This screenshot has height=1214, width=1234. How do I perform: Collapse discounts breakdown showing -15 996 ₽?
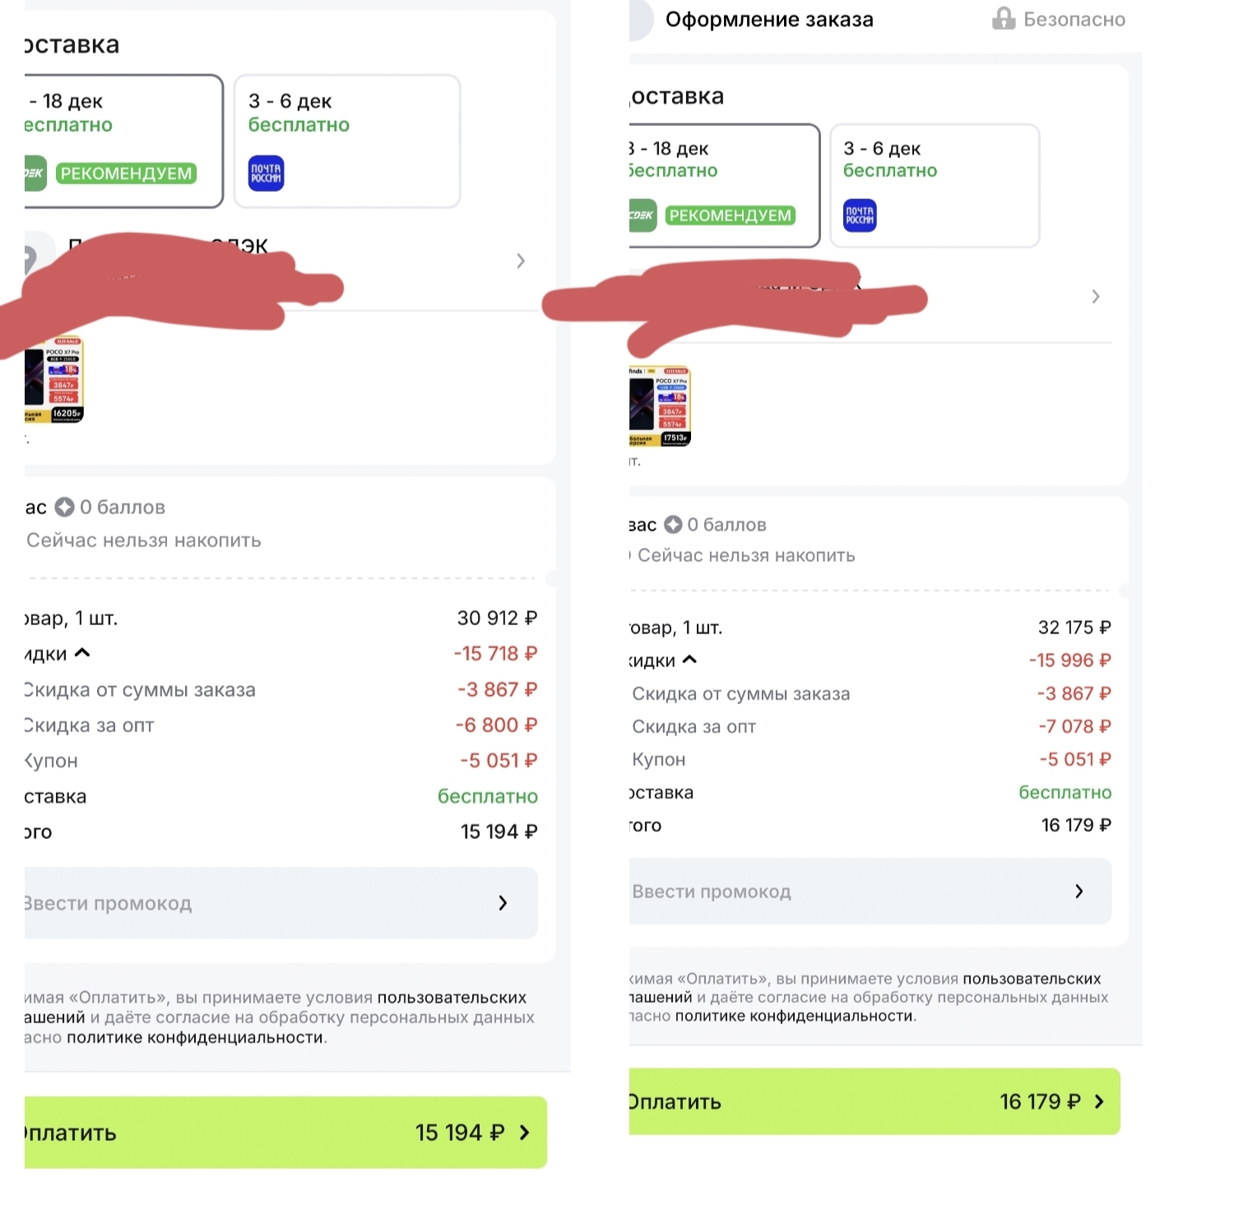point(689,660)
